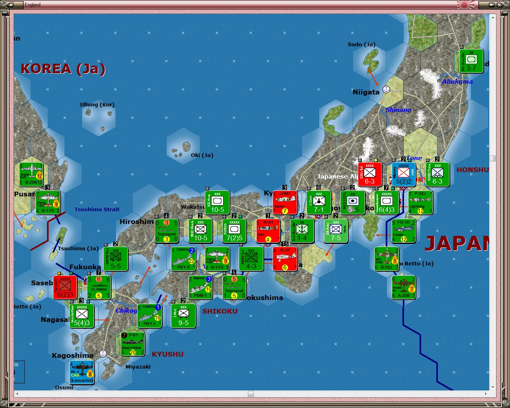Click the Shinano river label
Screen dimensions: 510x408
click(x=398, y=110)
